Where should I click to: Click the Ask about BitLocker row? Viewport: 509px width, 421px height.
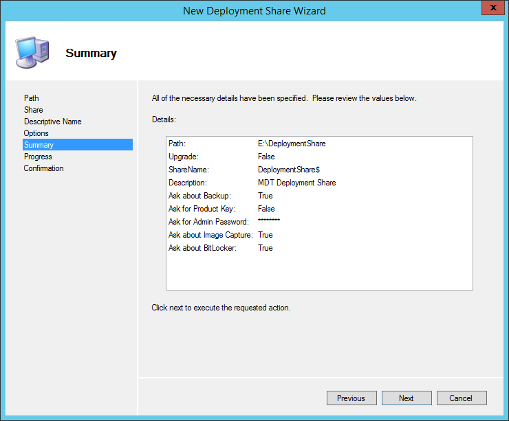[202, 248]
